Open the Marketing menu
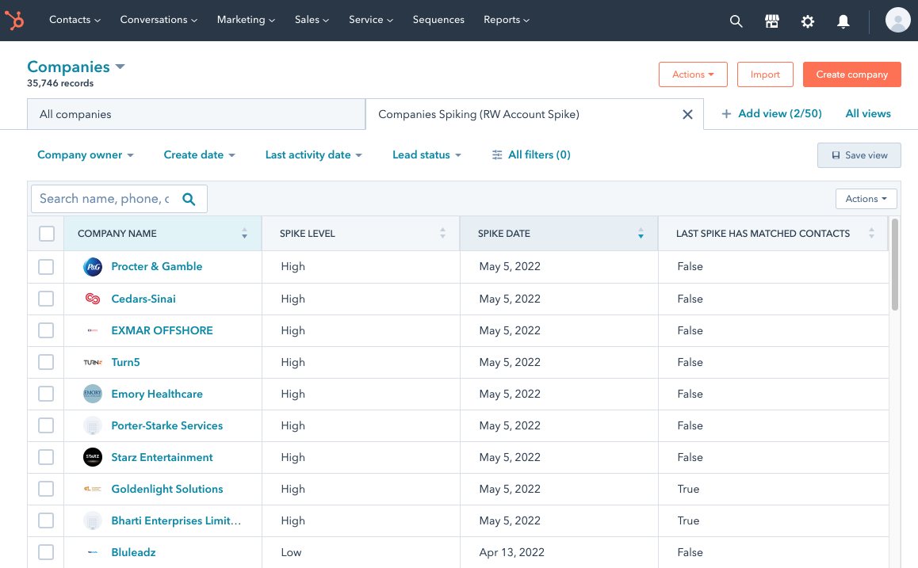Viewport: 918px width, 568px height. (246, 20)
